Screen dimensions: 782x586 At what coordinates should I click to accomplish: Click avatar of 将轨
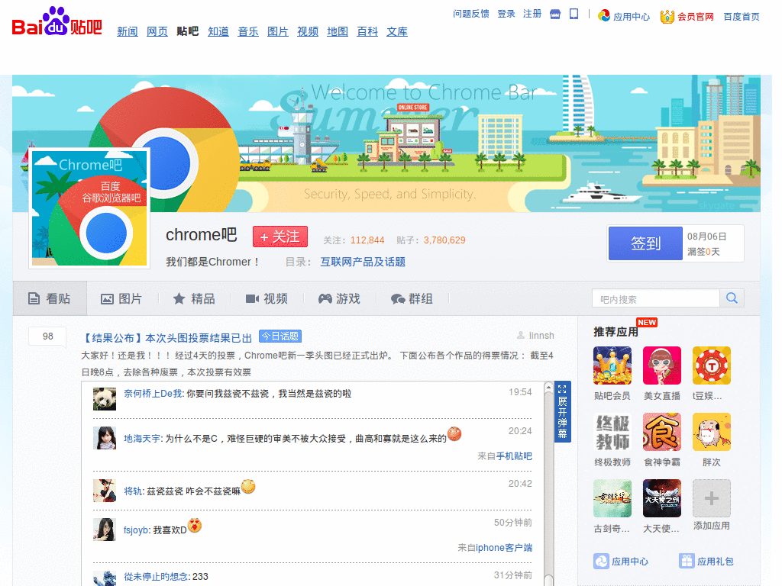coord(105,491)
